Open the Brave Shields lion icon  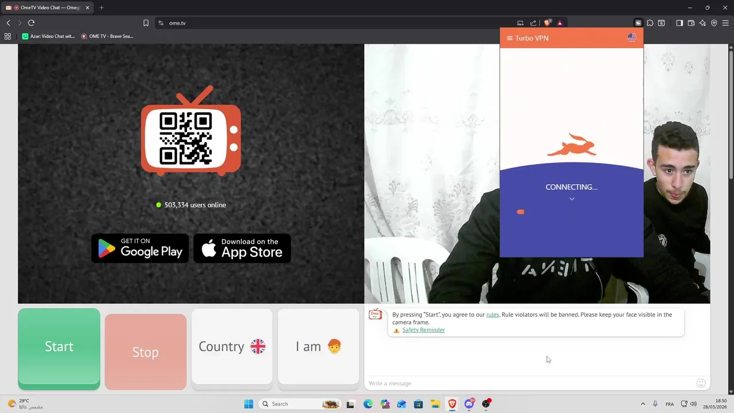tap(547, 23)
